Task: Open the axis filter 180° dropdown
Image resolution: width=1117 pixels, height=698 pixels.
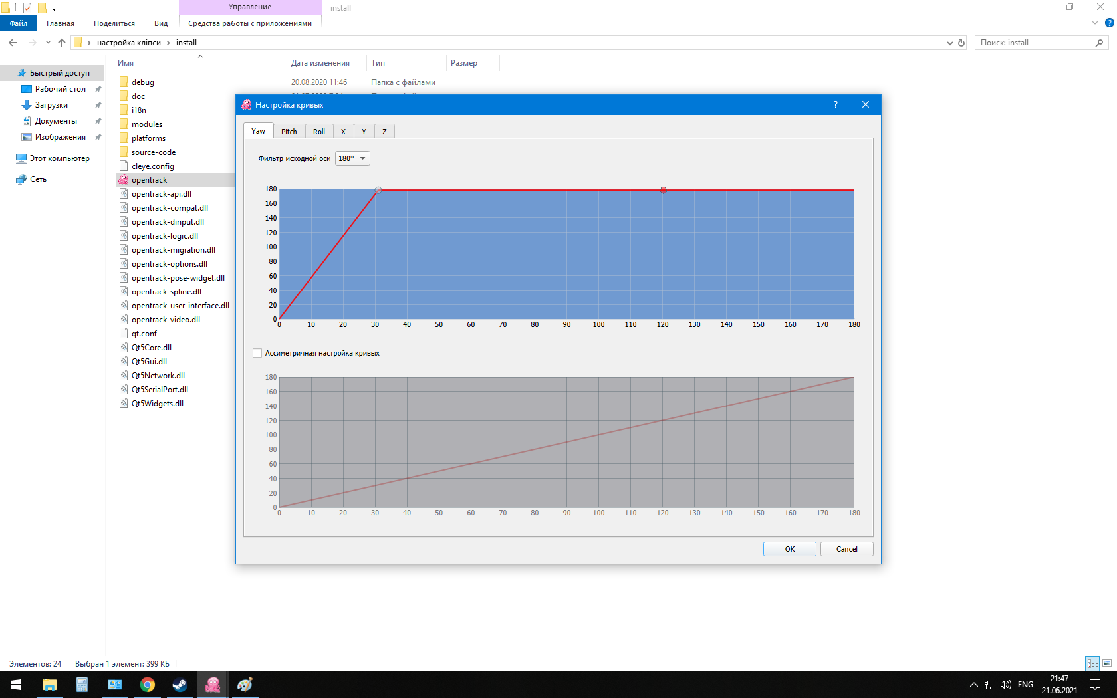Action: (x=352, y=158)
